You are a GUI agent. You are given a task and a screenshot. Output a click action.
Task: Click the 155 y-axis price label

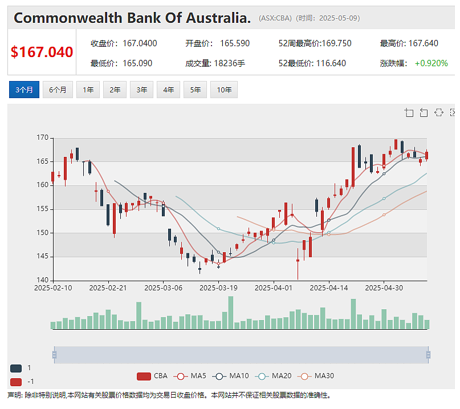[x=43, y=209]
